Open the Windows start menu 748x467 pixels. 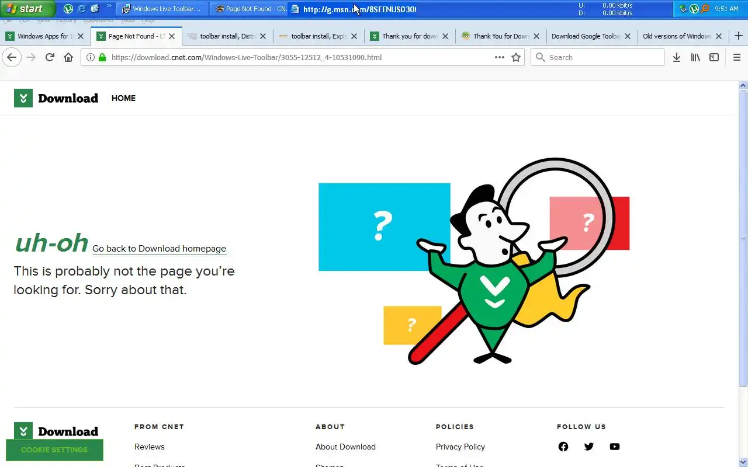tap(27, 9)
